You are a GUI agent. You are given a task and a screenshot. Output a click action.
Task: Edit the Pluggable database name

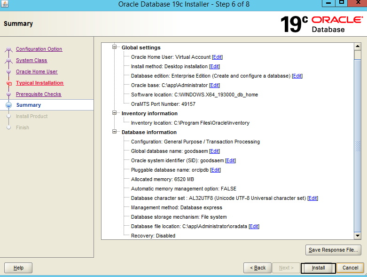(215, 170)
